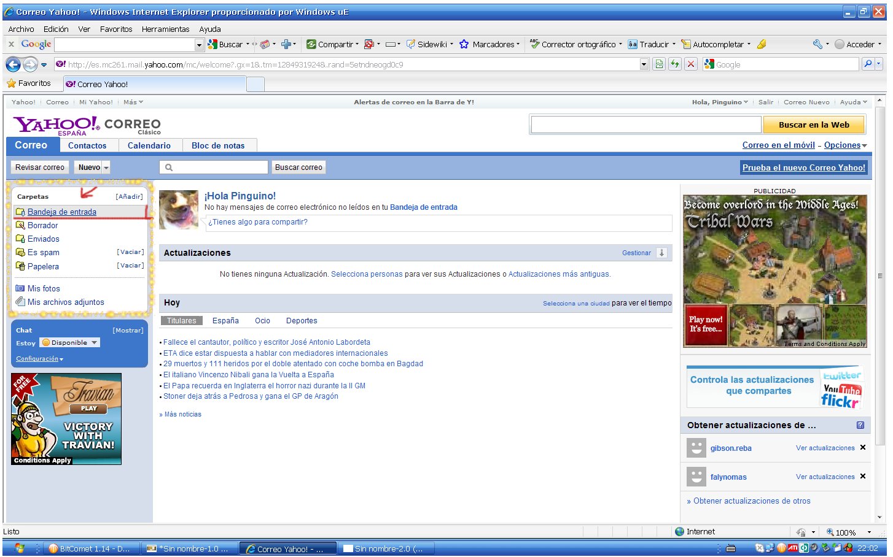Open the address bar history dropdown arrow

644,64
